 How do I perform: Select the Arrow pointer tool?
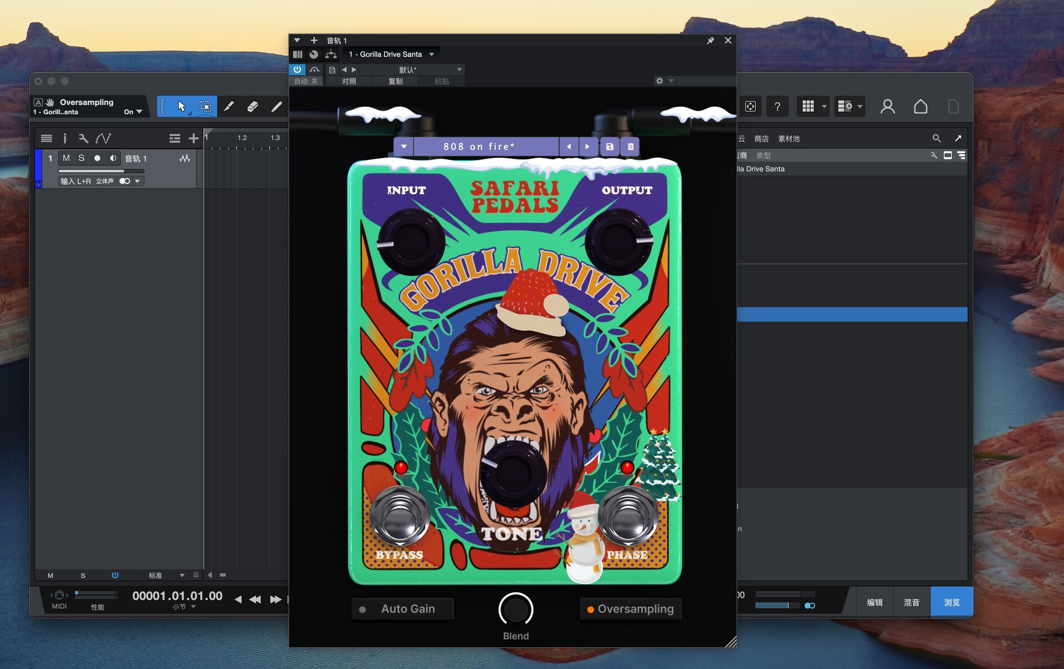click(181, 106)
